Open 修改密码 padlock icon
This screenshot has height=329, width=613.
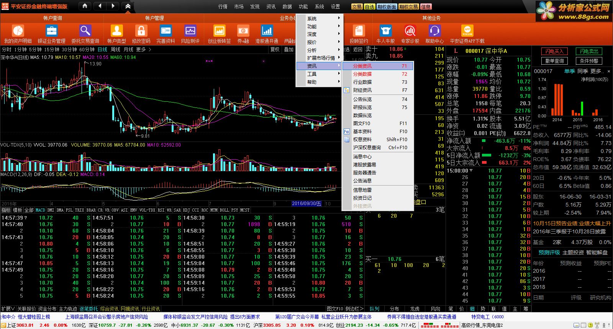tap(141, 31)
